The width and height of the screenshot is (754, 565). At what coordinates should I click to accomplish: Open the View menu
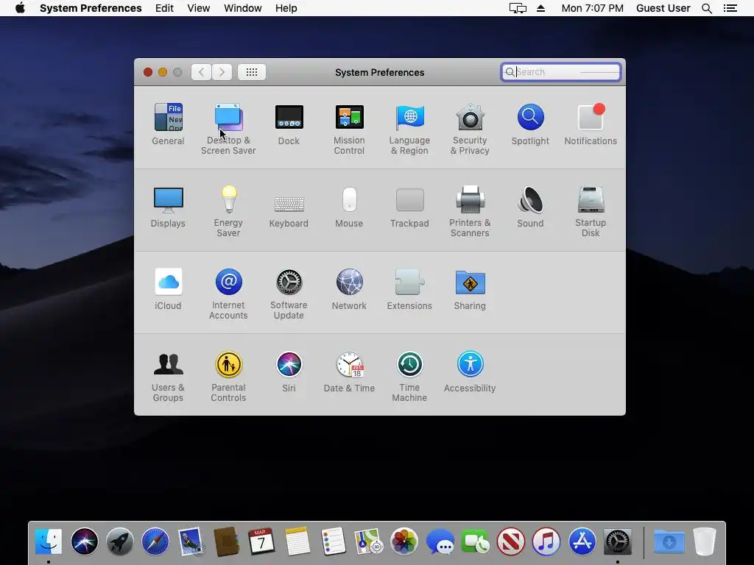pos(199,8)
